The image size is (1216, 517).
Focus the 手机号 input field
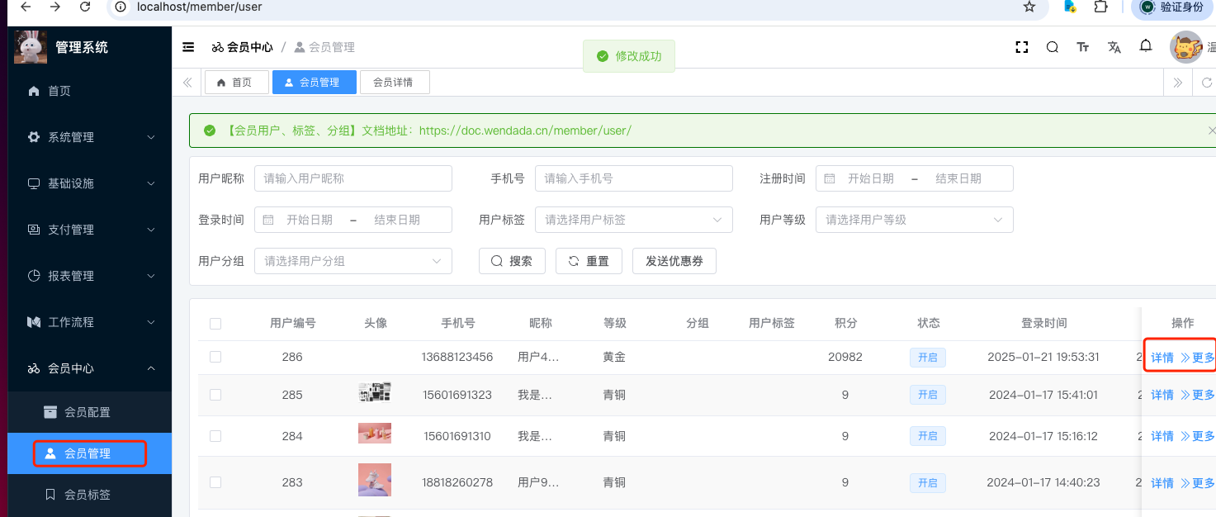tap(634, 178)
